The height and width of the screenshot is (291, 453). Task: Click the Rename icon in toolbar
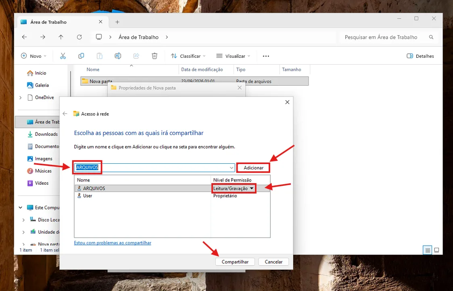click(118, 56)
